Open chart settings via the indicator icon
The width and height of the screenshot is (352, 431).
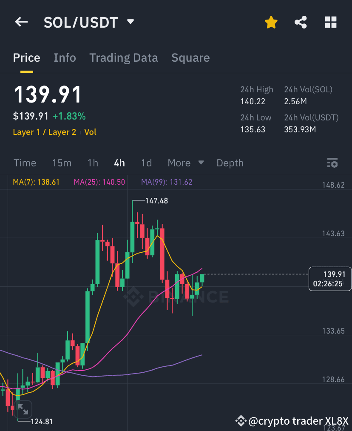(332, 163)
